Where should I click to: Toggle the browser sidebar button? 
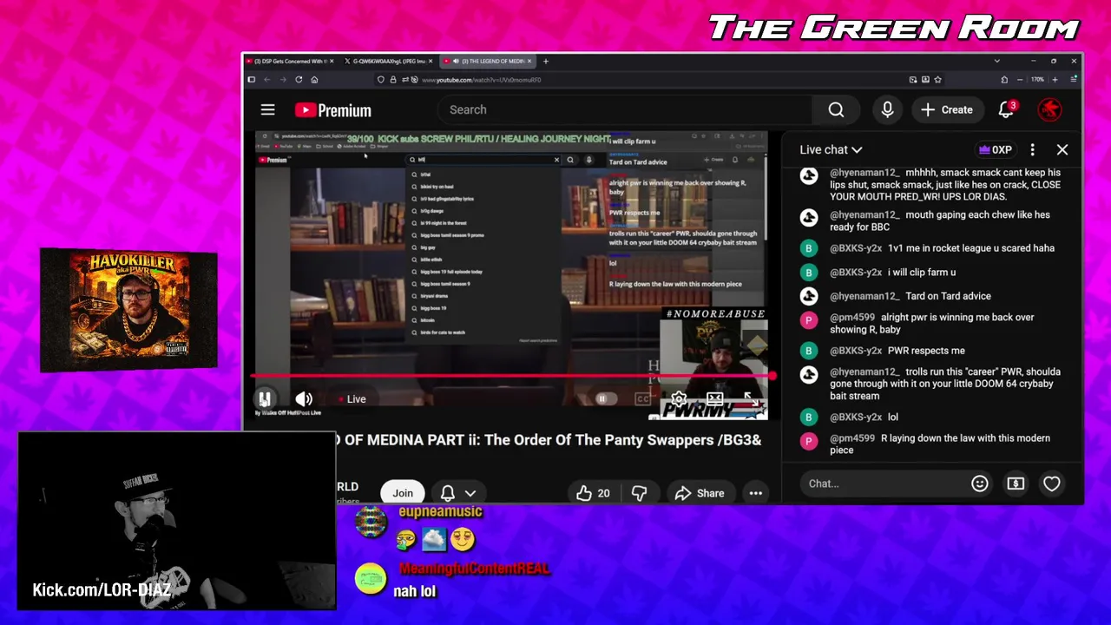[252, 79]
